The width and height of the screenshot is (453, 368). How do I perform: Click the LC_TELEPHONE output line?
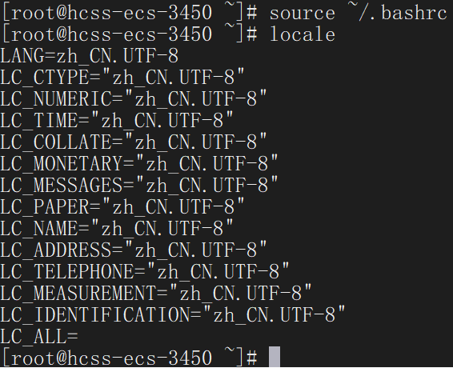[x=145, y=271]
